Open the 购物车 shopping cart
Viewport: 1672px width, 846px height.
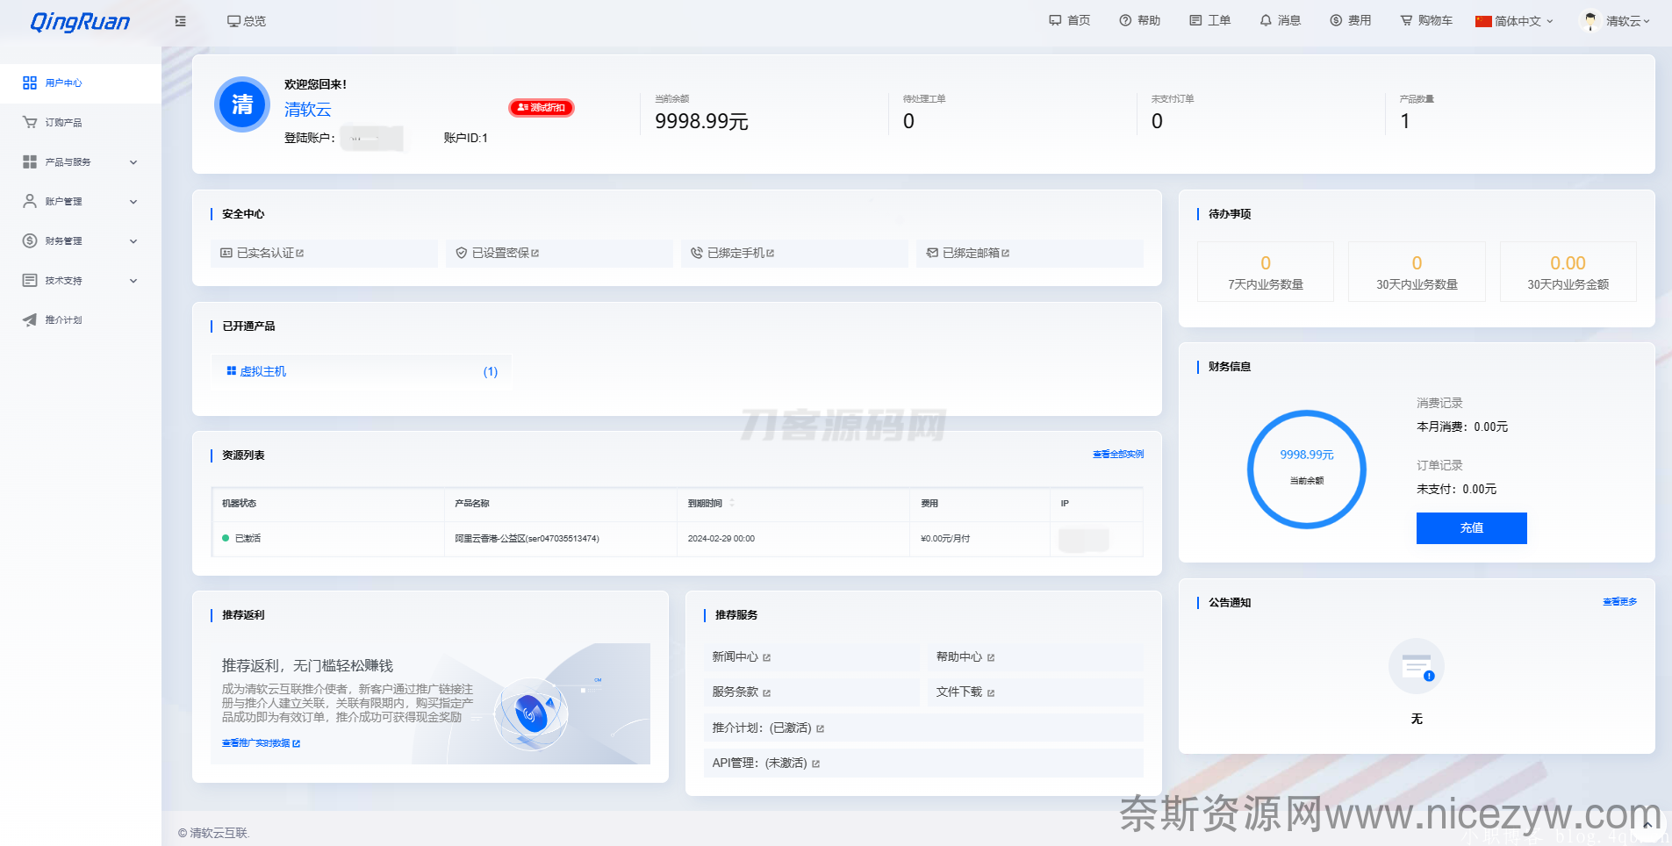[1426, 20]
